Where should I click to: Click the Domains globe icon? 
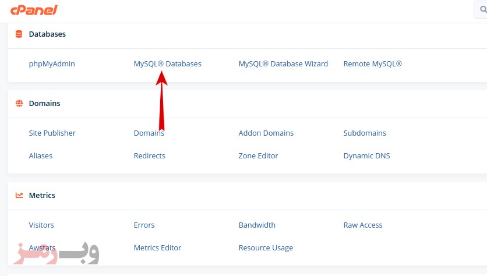click(19, 103)
